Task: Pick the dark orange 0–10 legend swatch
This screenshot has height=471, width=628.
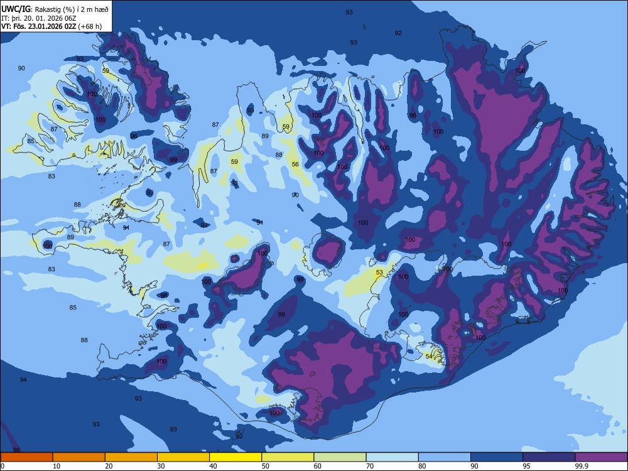Action: [26, 457]
